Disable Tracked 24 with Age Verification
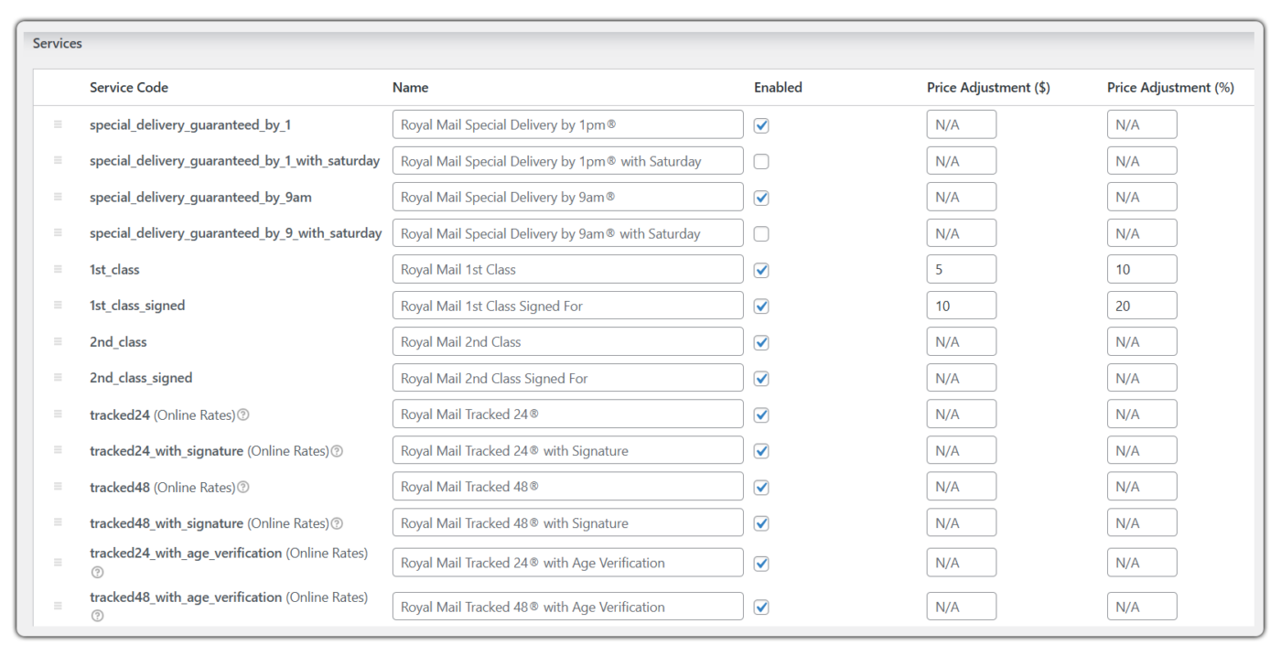1281x656 pixels. tap(761, 564)
